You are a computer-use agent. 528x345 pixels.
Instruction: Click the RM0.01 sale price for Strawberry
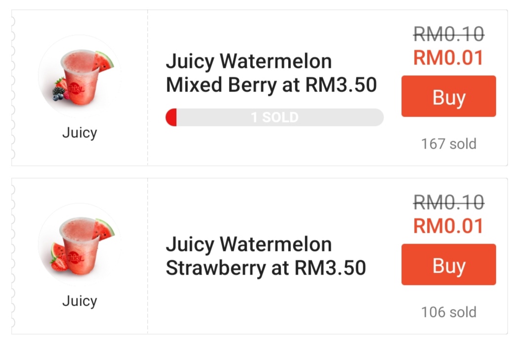coord(448,226)
